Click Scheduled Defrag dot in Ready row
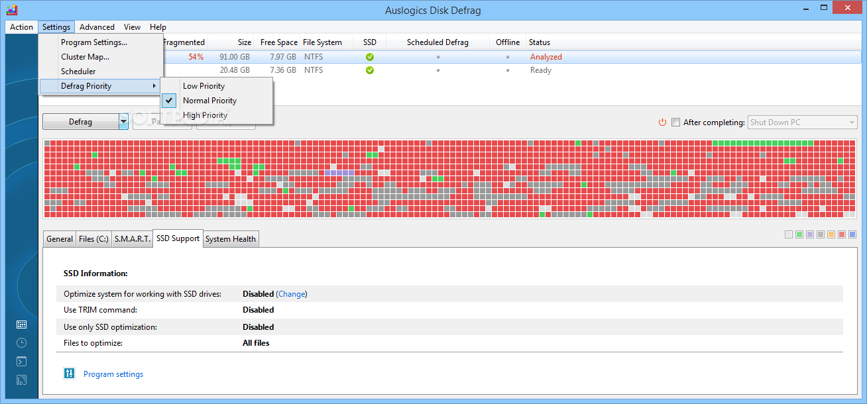The width and height of the screenshot is (867, 404). click(x=437, y=70)
